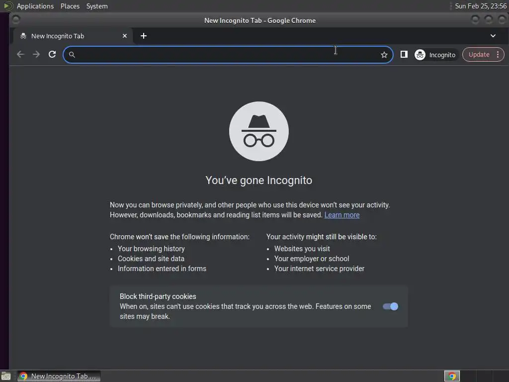Viewport: 509px width, 382px height.
Task: Expand the tab search chevron
Action: point(493,36)
